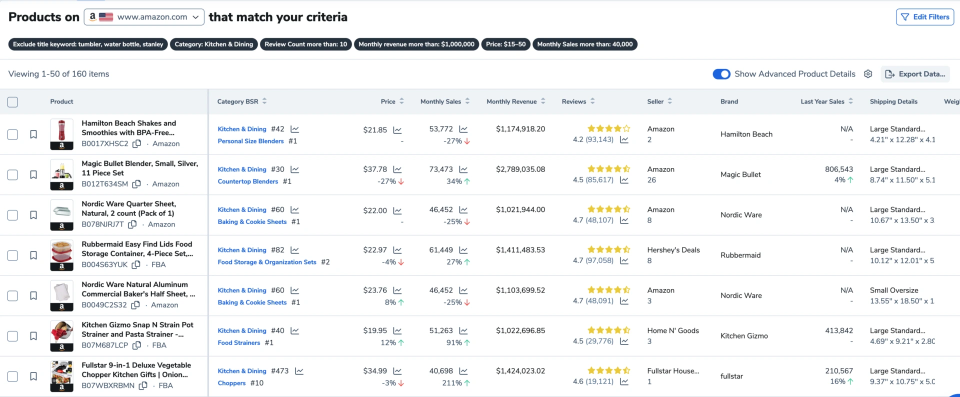Copy ASIN B078NJRJ7T with copy icon

[x=132, y=224]
